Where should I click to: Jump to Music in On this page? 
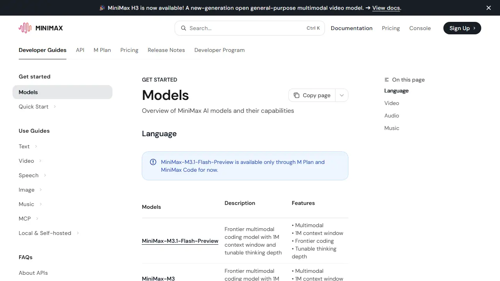[392, 128]
